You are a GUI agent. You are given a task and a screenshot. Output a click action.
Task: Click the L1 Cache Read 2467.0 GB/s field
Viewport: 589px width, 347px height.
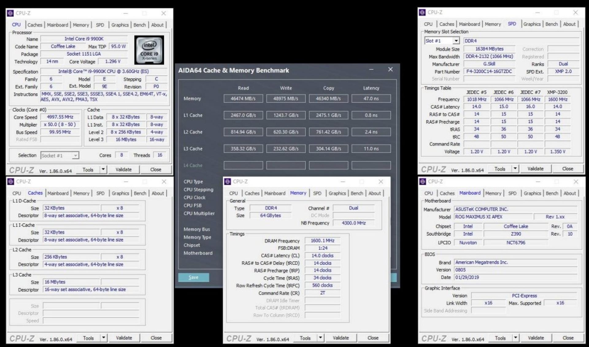point(243,115)
